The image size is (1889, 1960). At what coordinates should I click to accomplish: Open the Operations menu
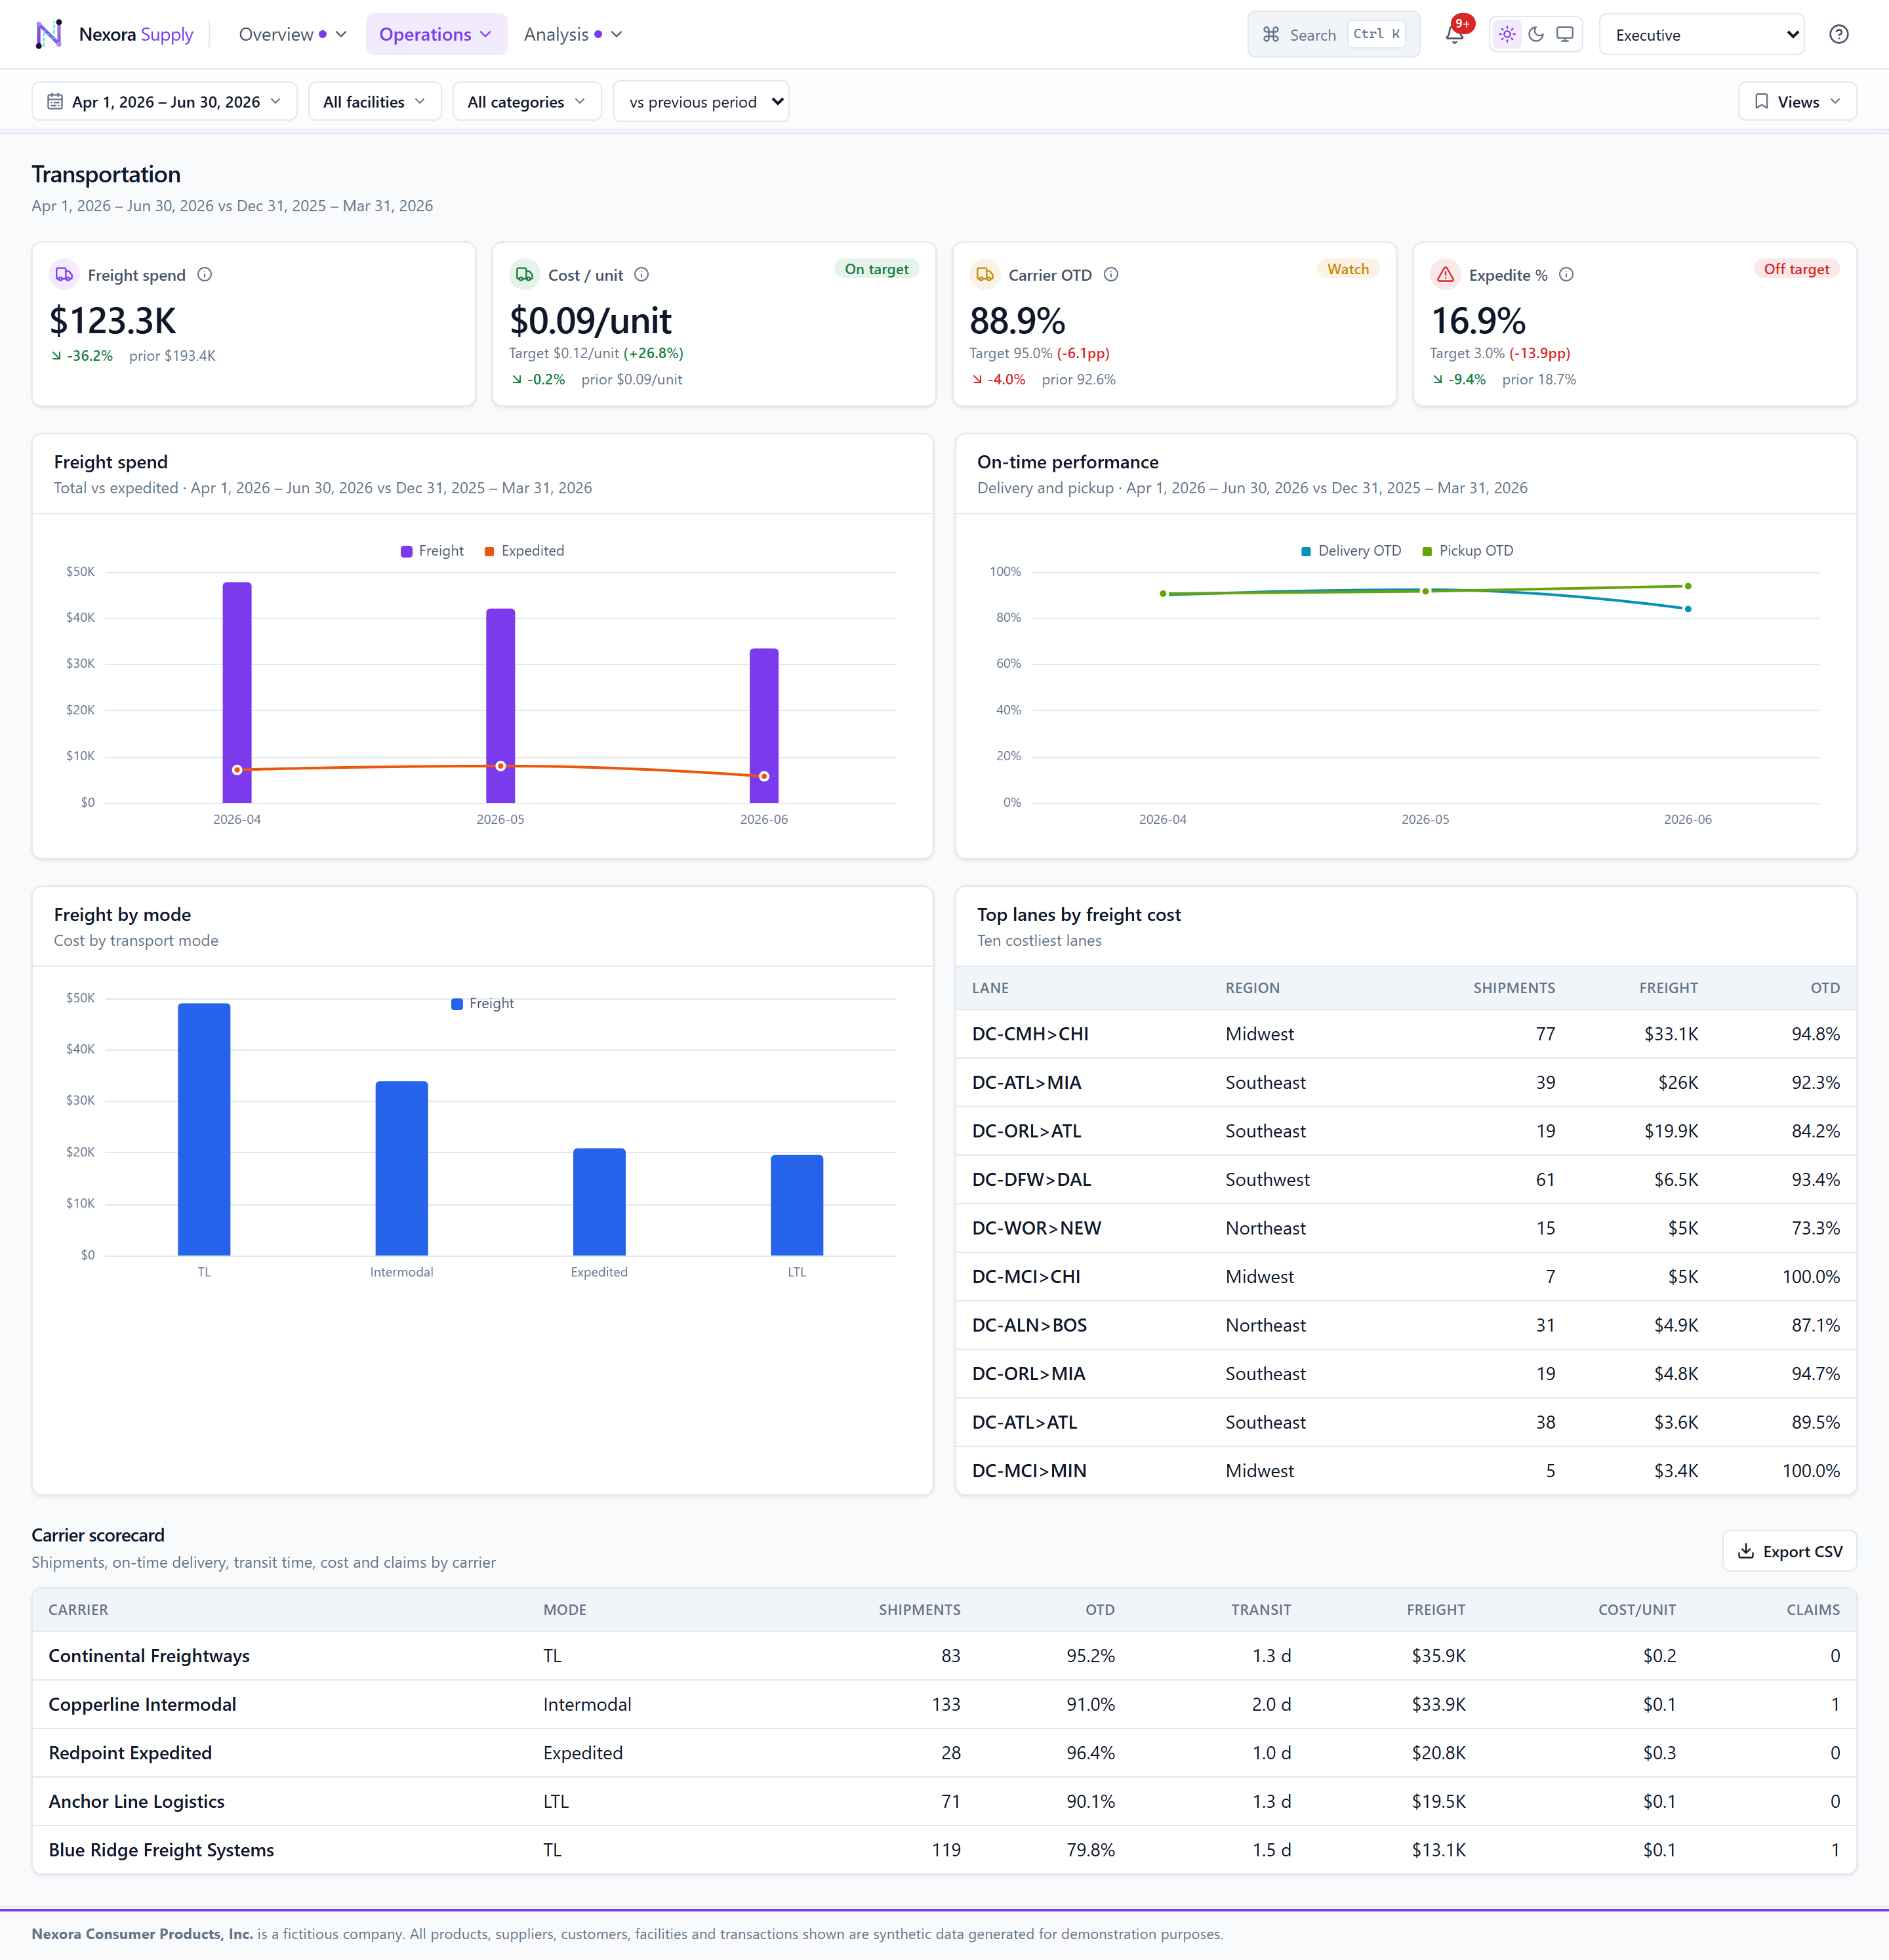(436, 35)
